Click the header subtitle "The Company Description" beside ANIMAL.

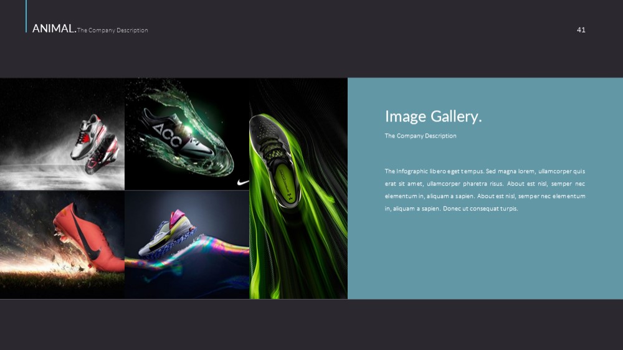(112, 30)
